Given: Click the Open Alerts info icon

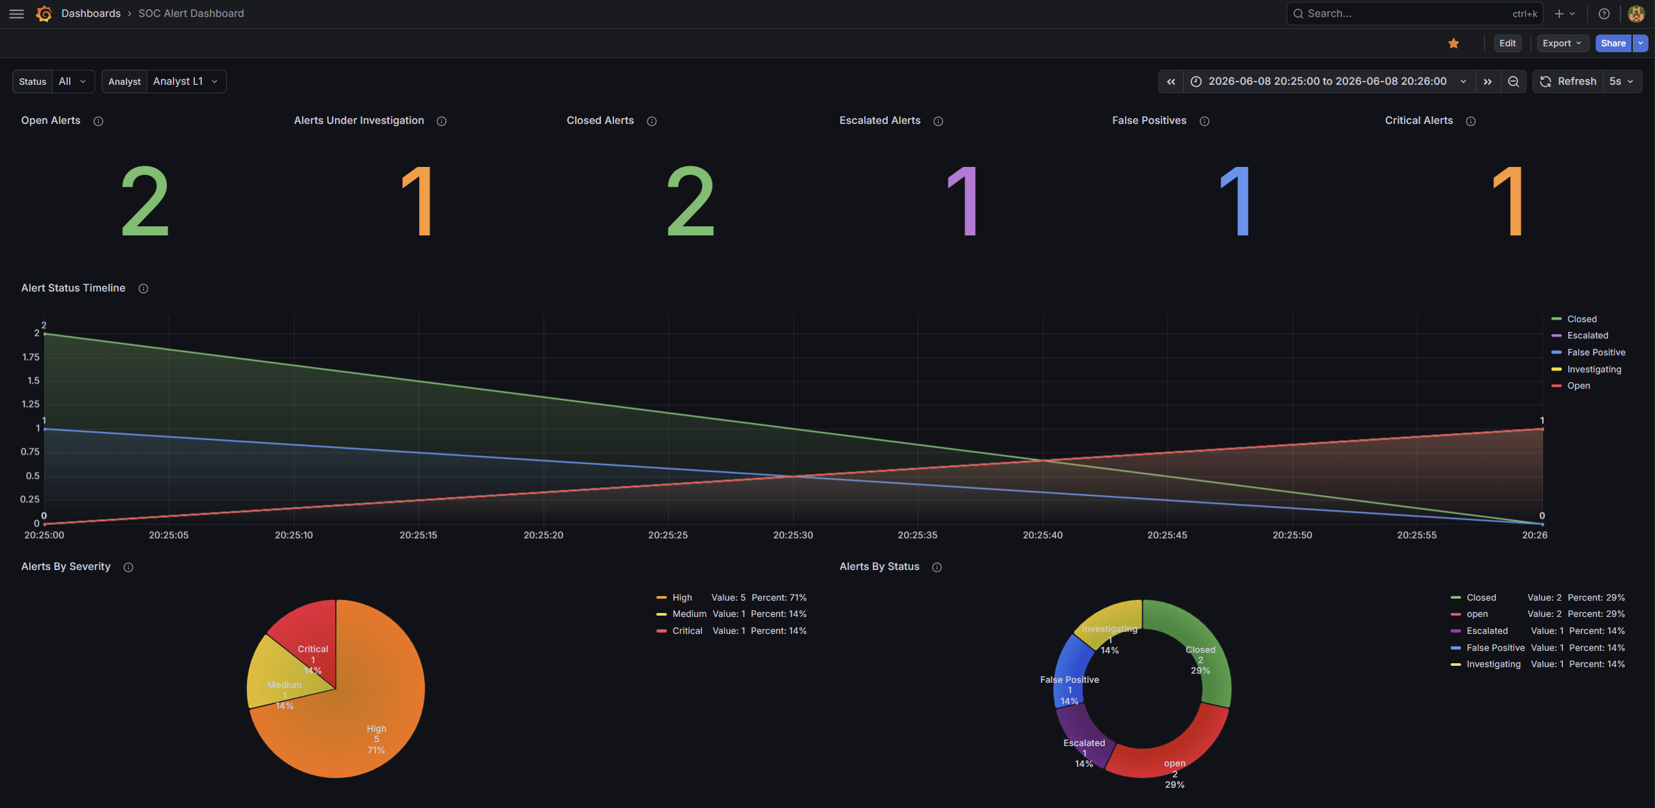Looking at the screenshot, I should 98,121.
